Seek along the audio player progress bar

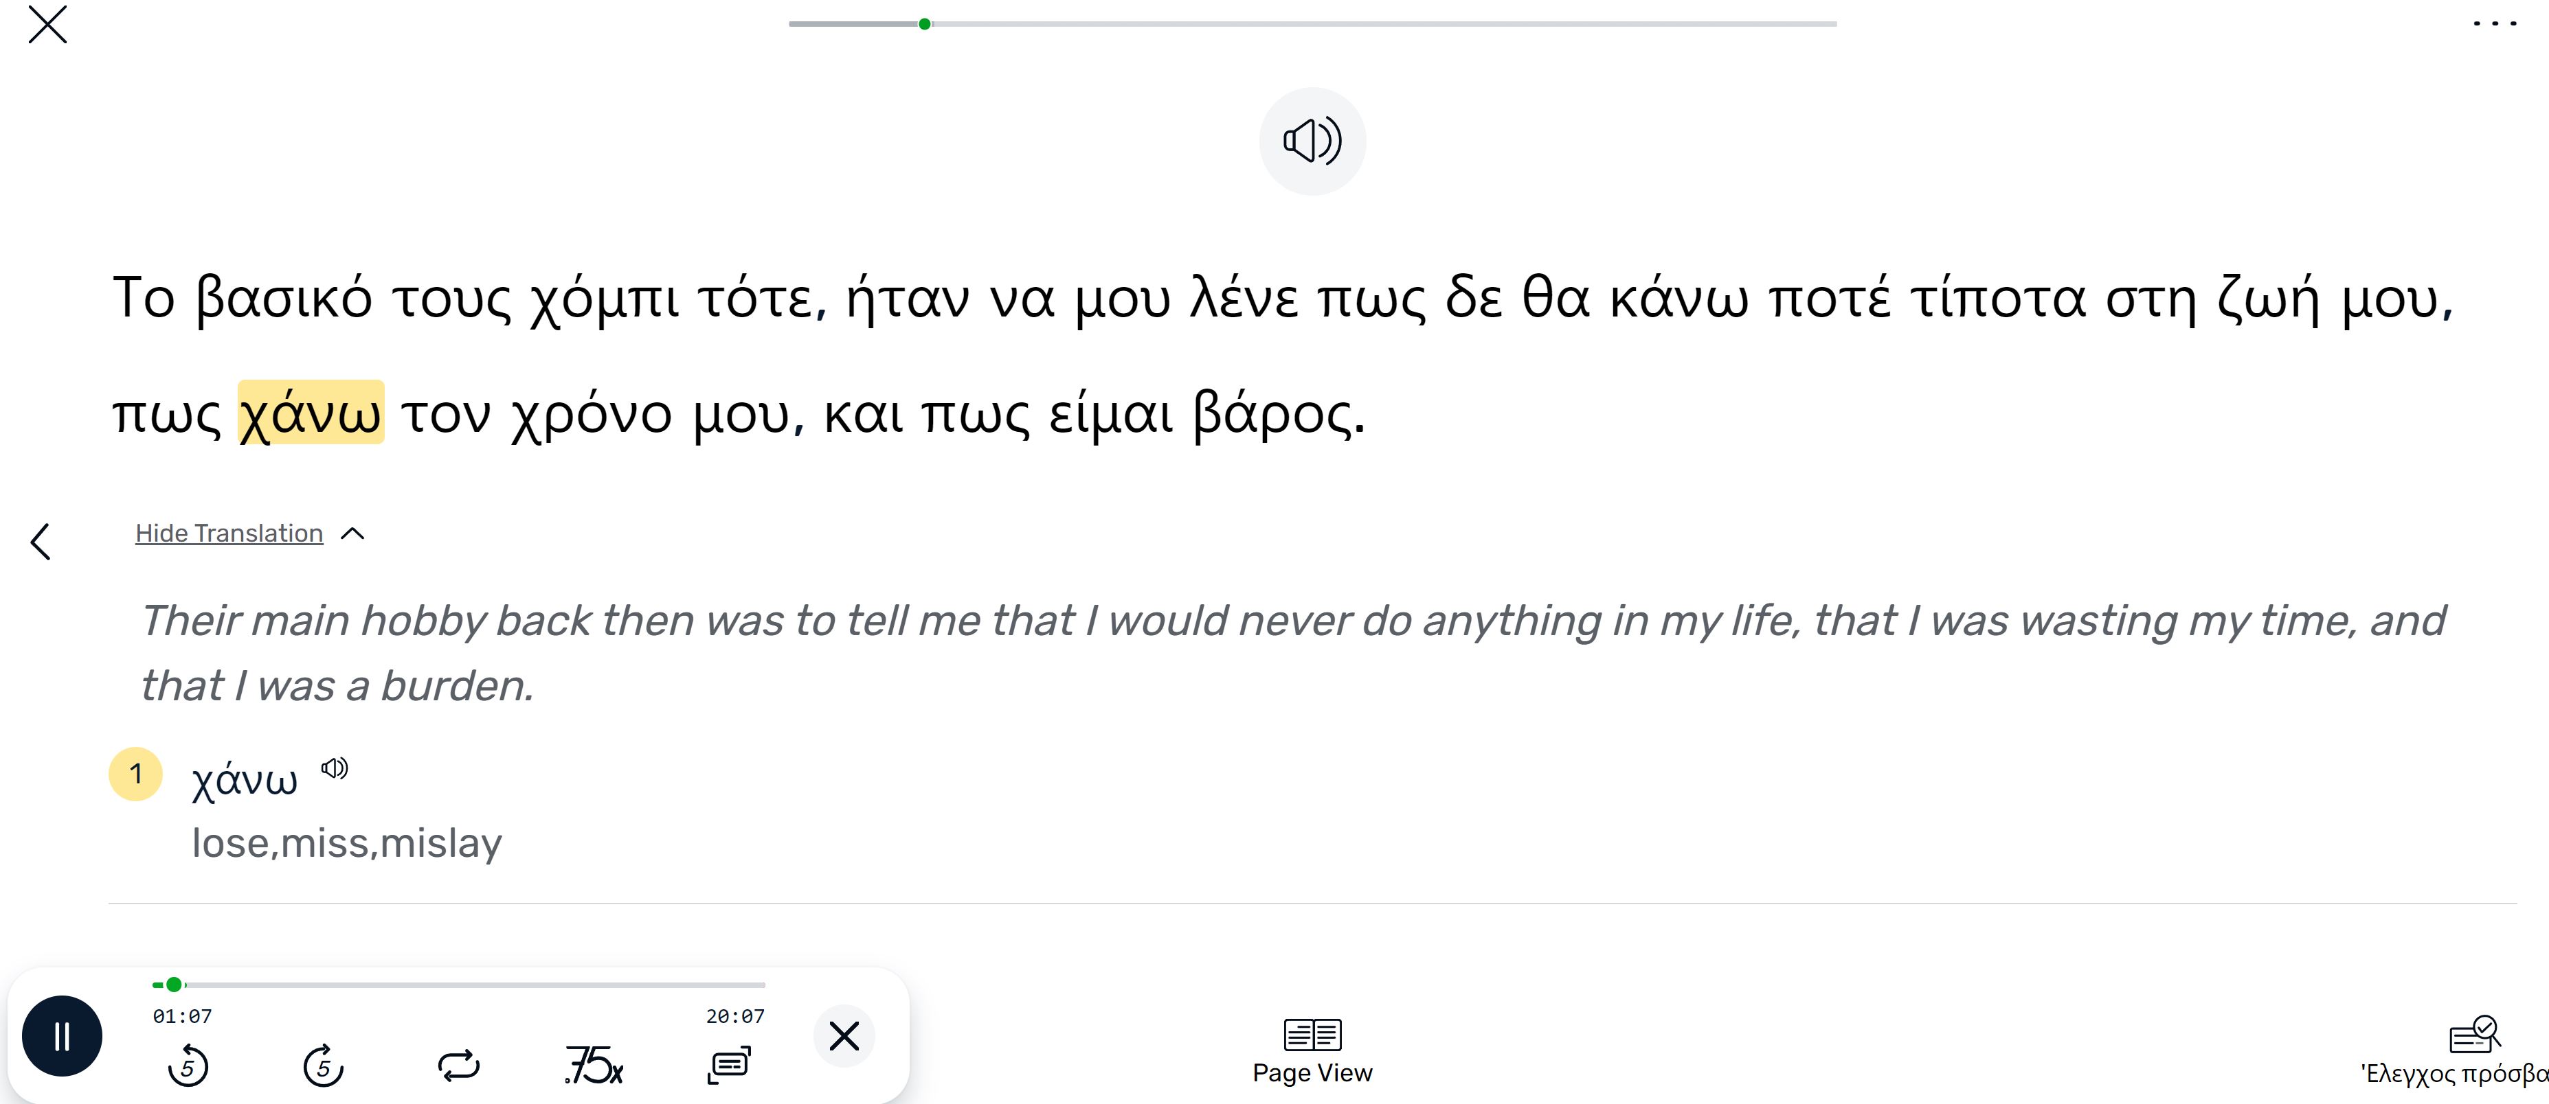459,985
